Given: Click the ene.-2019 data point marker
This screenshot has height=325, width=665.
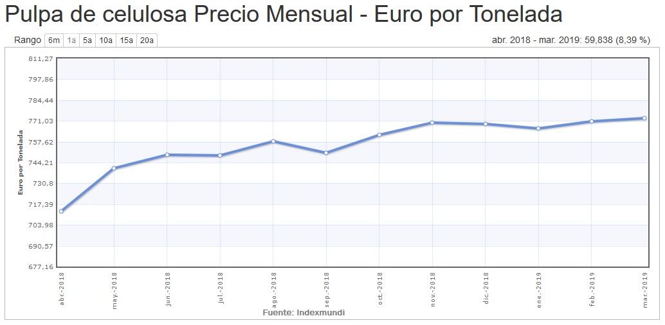Looking at the screenshot, I should click(x=538, y=128).
